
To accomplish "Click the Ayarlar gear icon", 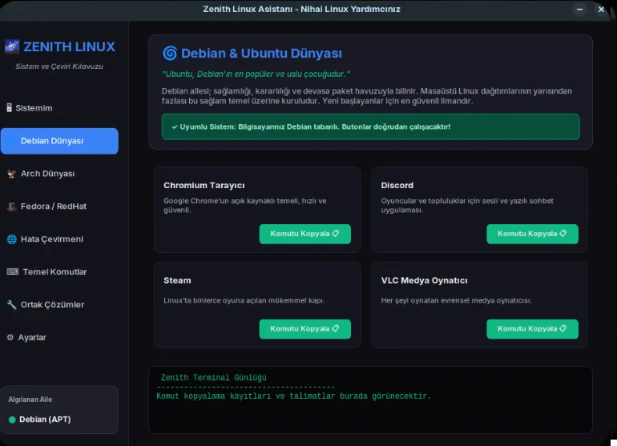I will pos(10,337).
